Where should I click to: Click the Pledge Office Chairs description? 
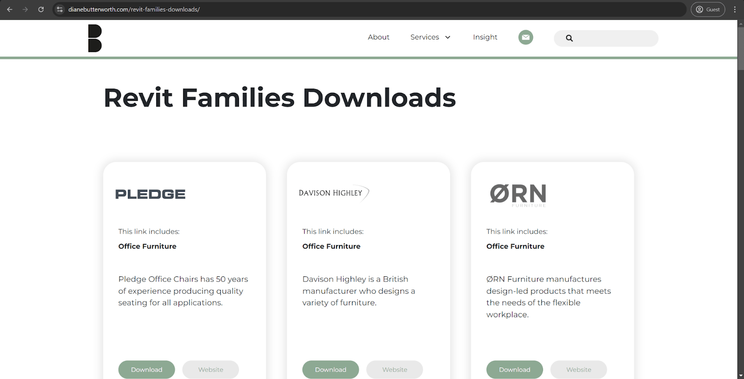point(183,291)
